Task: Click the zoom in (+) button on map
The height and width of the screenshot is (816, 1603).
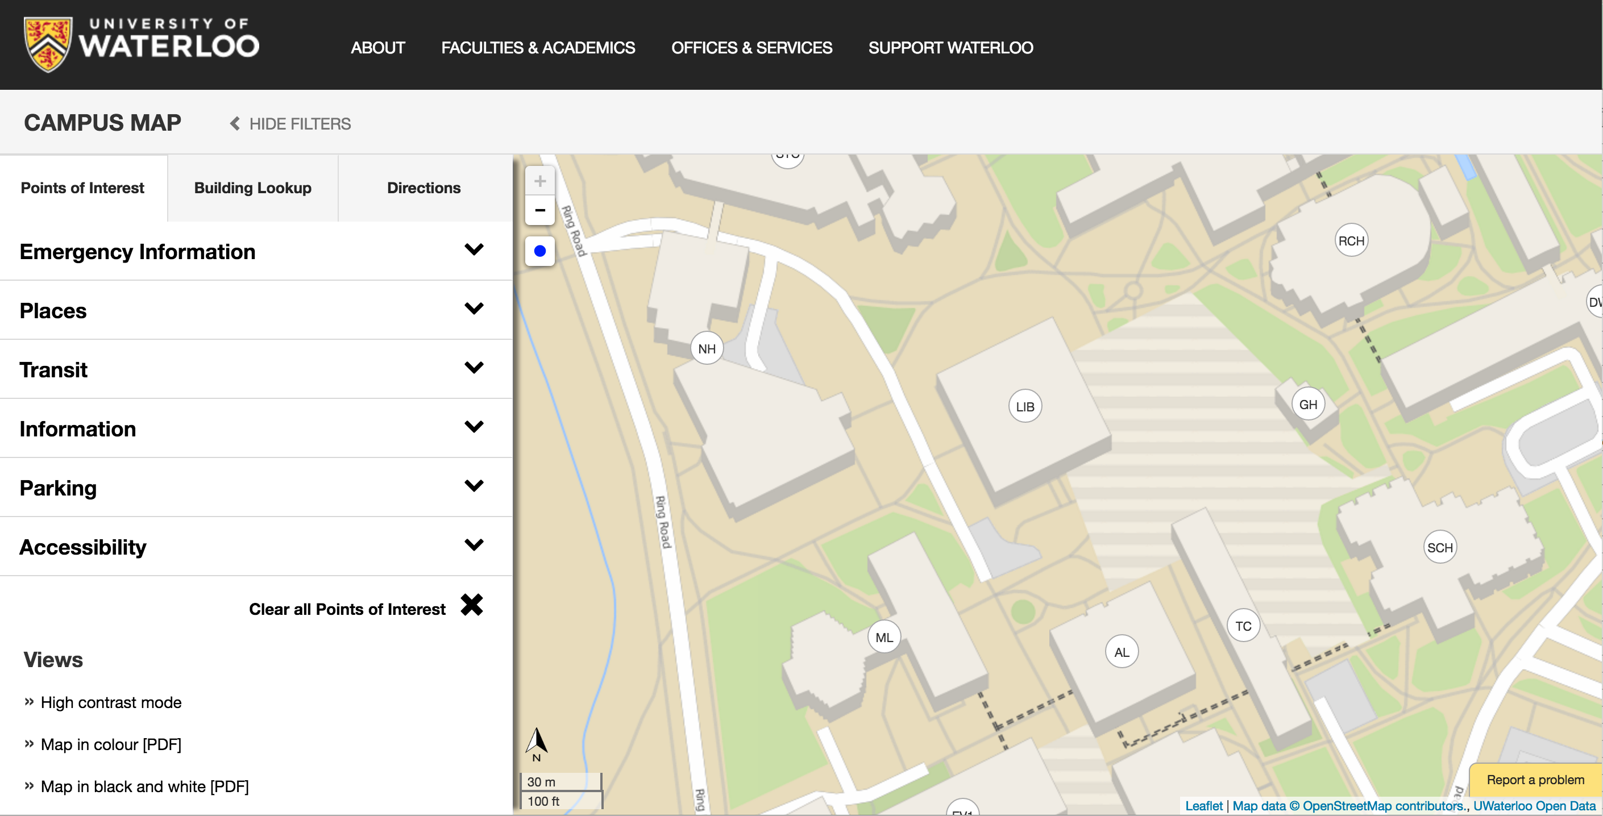Action: (539, 180)
